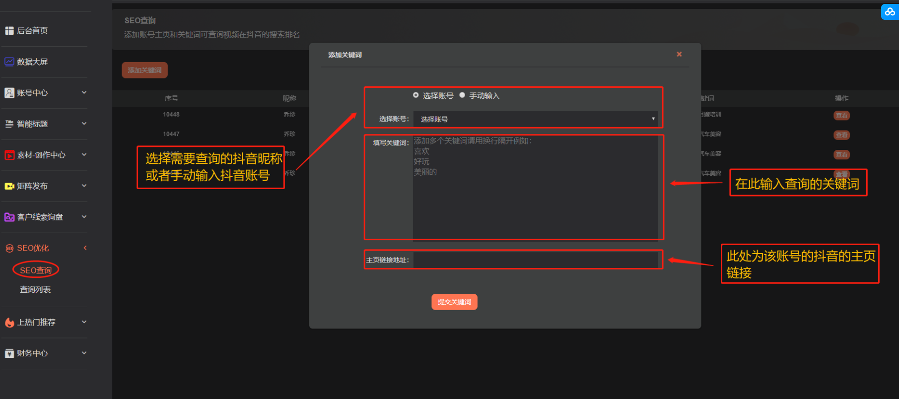Click the 查看 button in the third table row
The image size is (899, 399).
click(841, 154)
